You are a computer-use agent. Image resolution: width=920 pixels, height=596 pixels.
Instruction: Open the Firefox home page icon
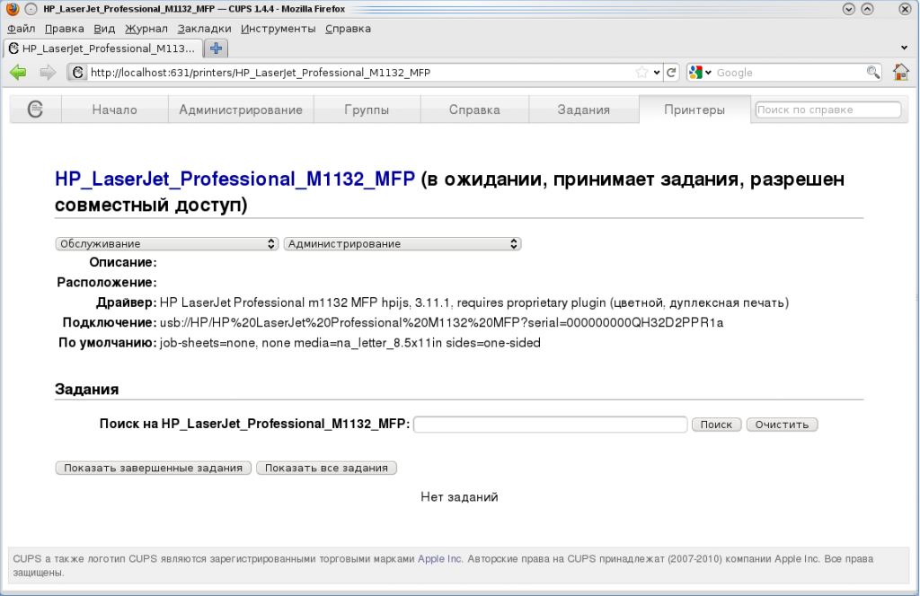[x=900, y=72]
